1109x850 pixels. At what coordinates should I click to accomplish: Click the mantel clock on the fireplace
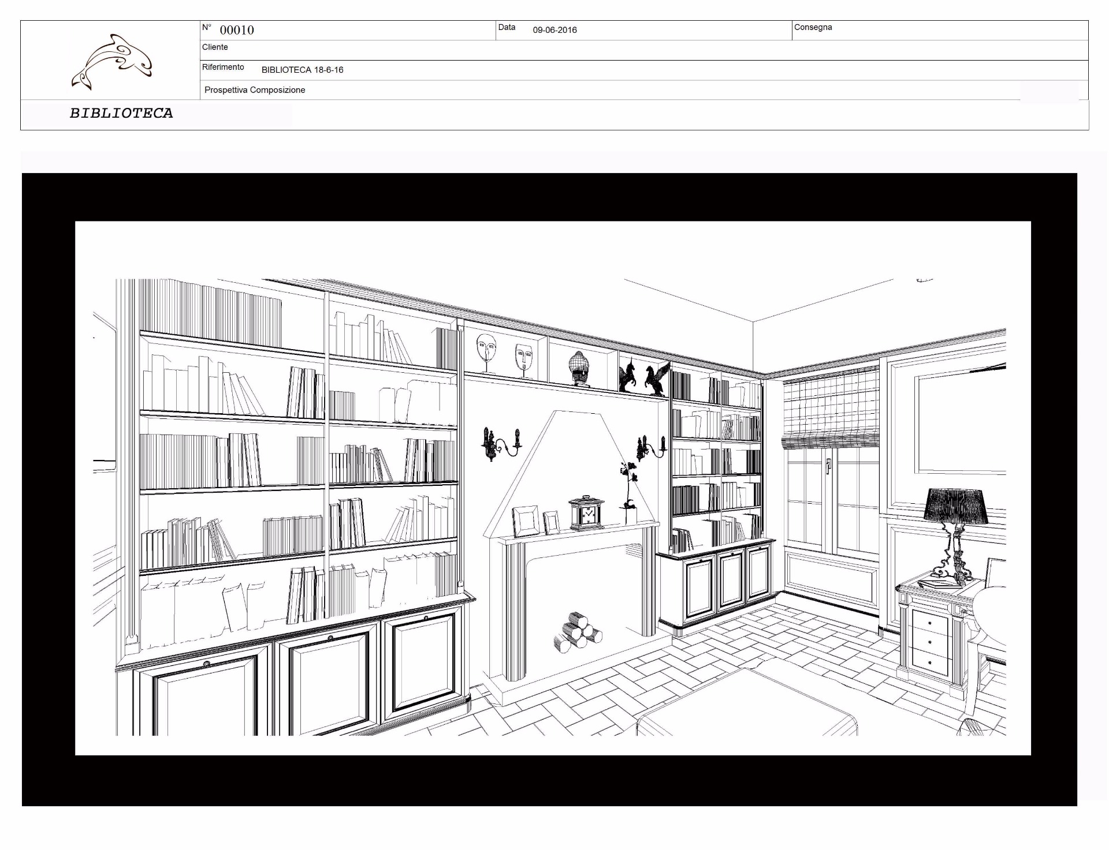(x=587, y=512)
